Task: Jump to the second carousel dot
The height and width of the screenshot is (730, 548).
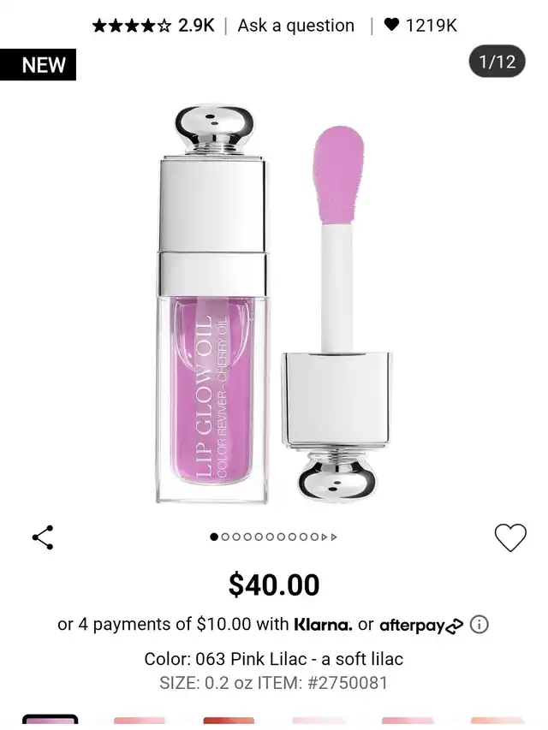Action: tap(225, 537)
